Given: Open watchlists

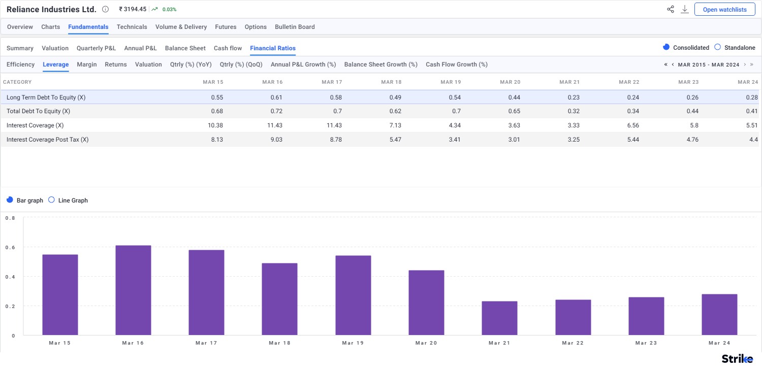Looking at the screenshot, I should click(x=724, y=9).
